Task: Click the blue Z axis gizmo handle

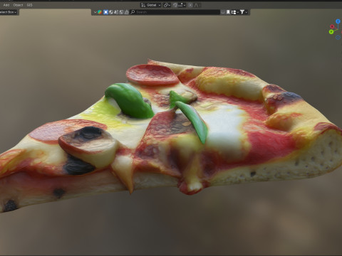Action: click(338, 21)
